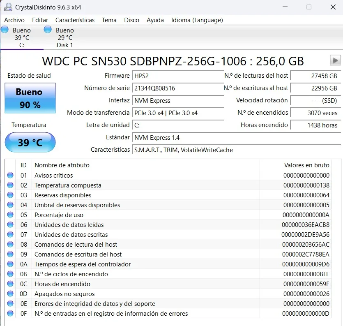
Task: Click the Estándar field NVM Express 1.4
Action: click(x=237, y=137)
